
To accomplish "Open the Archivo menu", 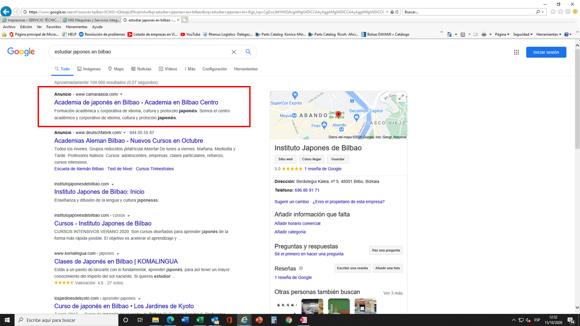I will (9, 27).
